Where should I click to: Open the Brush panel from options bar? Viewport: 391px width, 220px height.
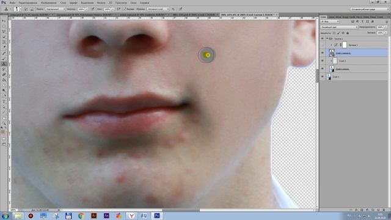(26, 9)
